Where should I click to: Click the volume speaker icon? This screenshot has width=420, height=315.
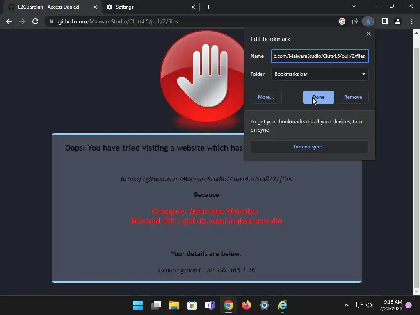coord(369,305)
